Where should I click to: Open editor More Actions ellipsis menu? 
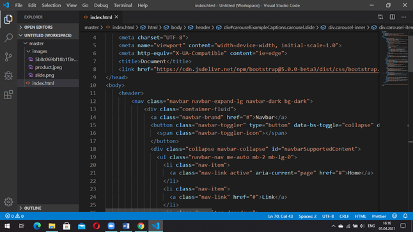pos(404,17)
